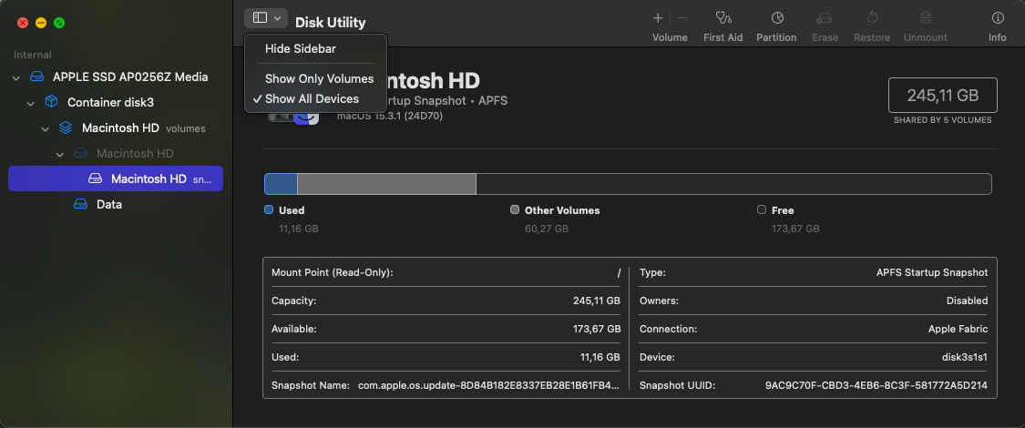
Task: Click the First Aid label
Action: tap(723, 38)
